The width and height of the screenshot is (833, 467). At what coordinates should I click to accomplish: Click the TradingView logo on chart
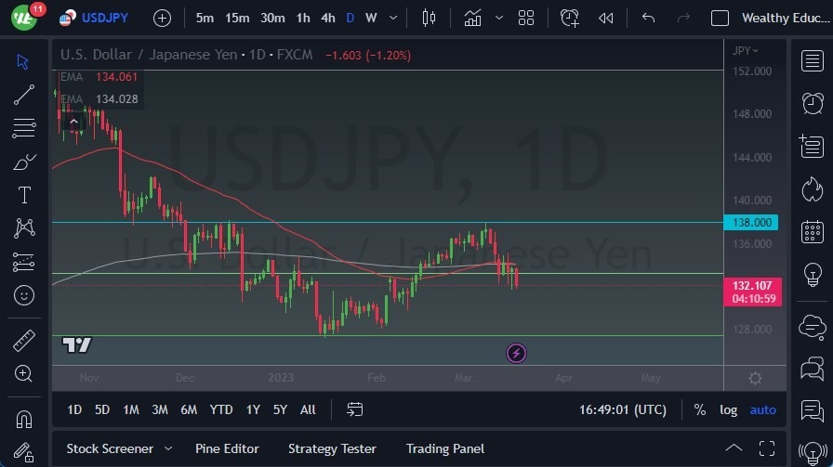(76, 345)
